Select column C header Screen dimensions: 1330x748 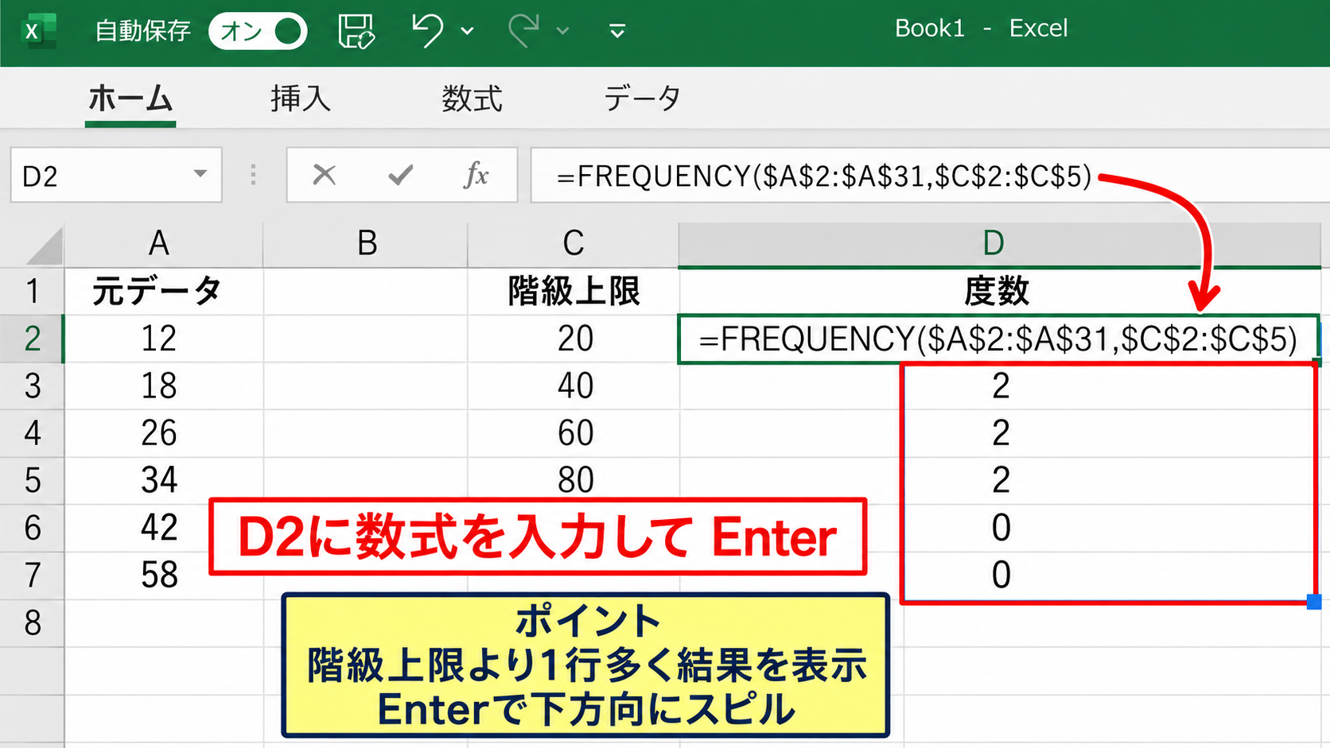pos(573,243)
